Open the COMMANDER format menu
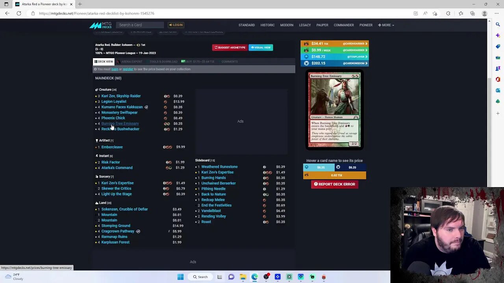504x283 pixels. point(344,25)
